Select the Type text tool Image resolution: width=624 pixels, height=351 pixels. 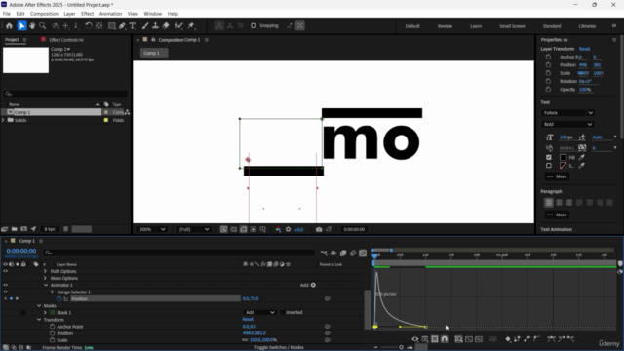133,26
